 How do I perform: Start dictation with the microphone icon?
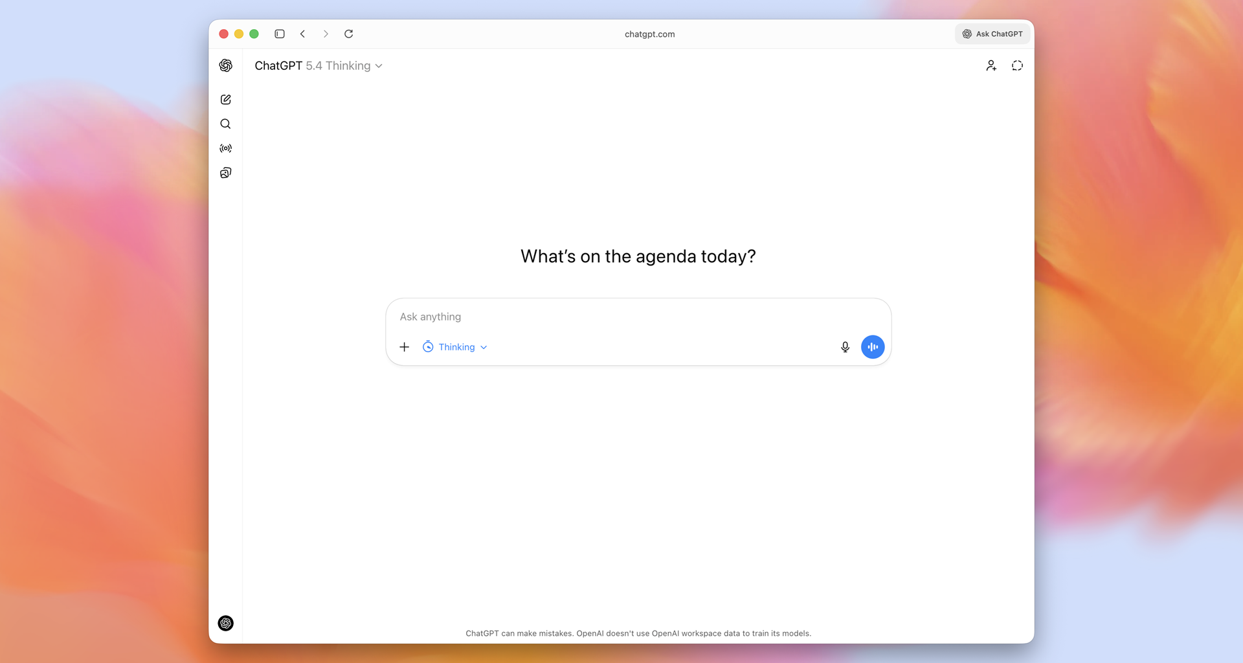point(845,347)
